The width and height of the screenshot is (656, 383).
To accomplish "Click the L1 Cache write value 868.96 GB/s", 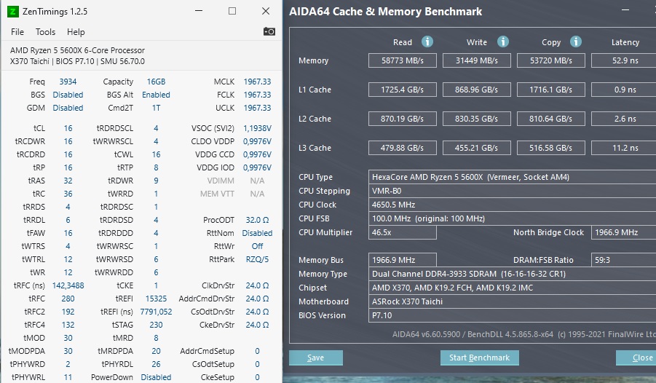I will [476, 90].
